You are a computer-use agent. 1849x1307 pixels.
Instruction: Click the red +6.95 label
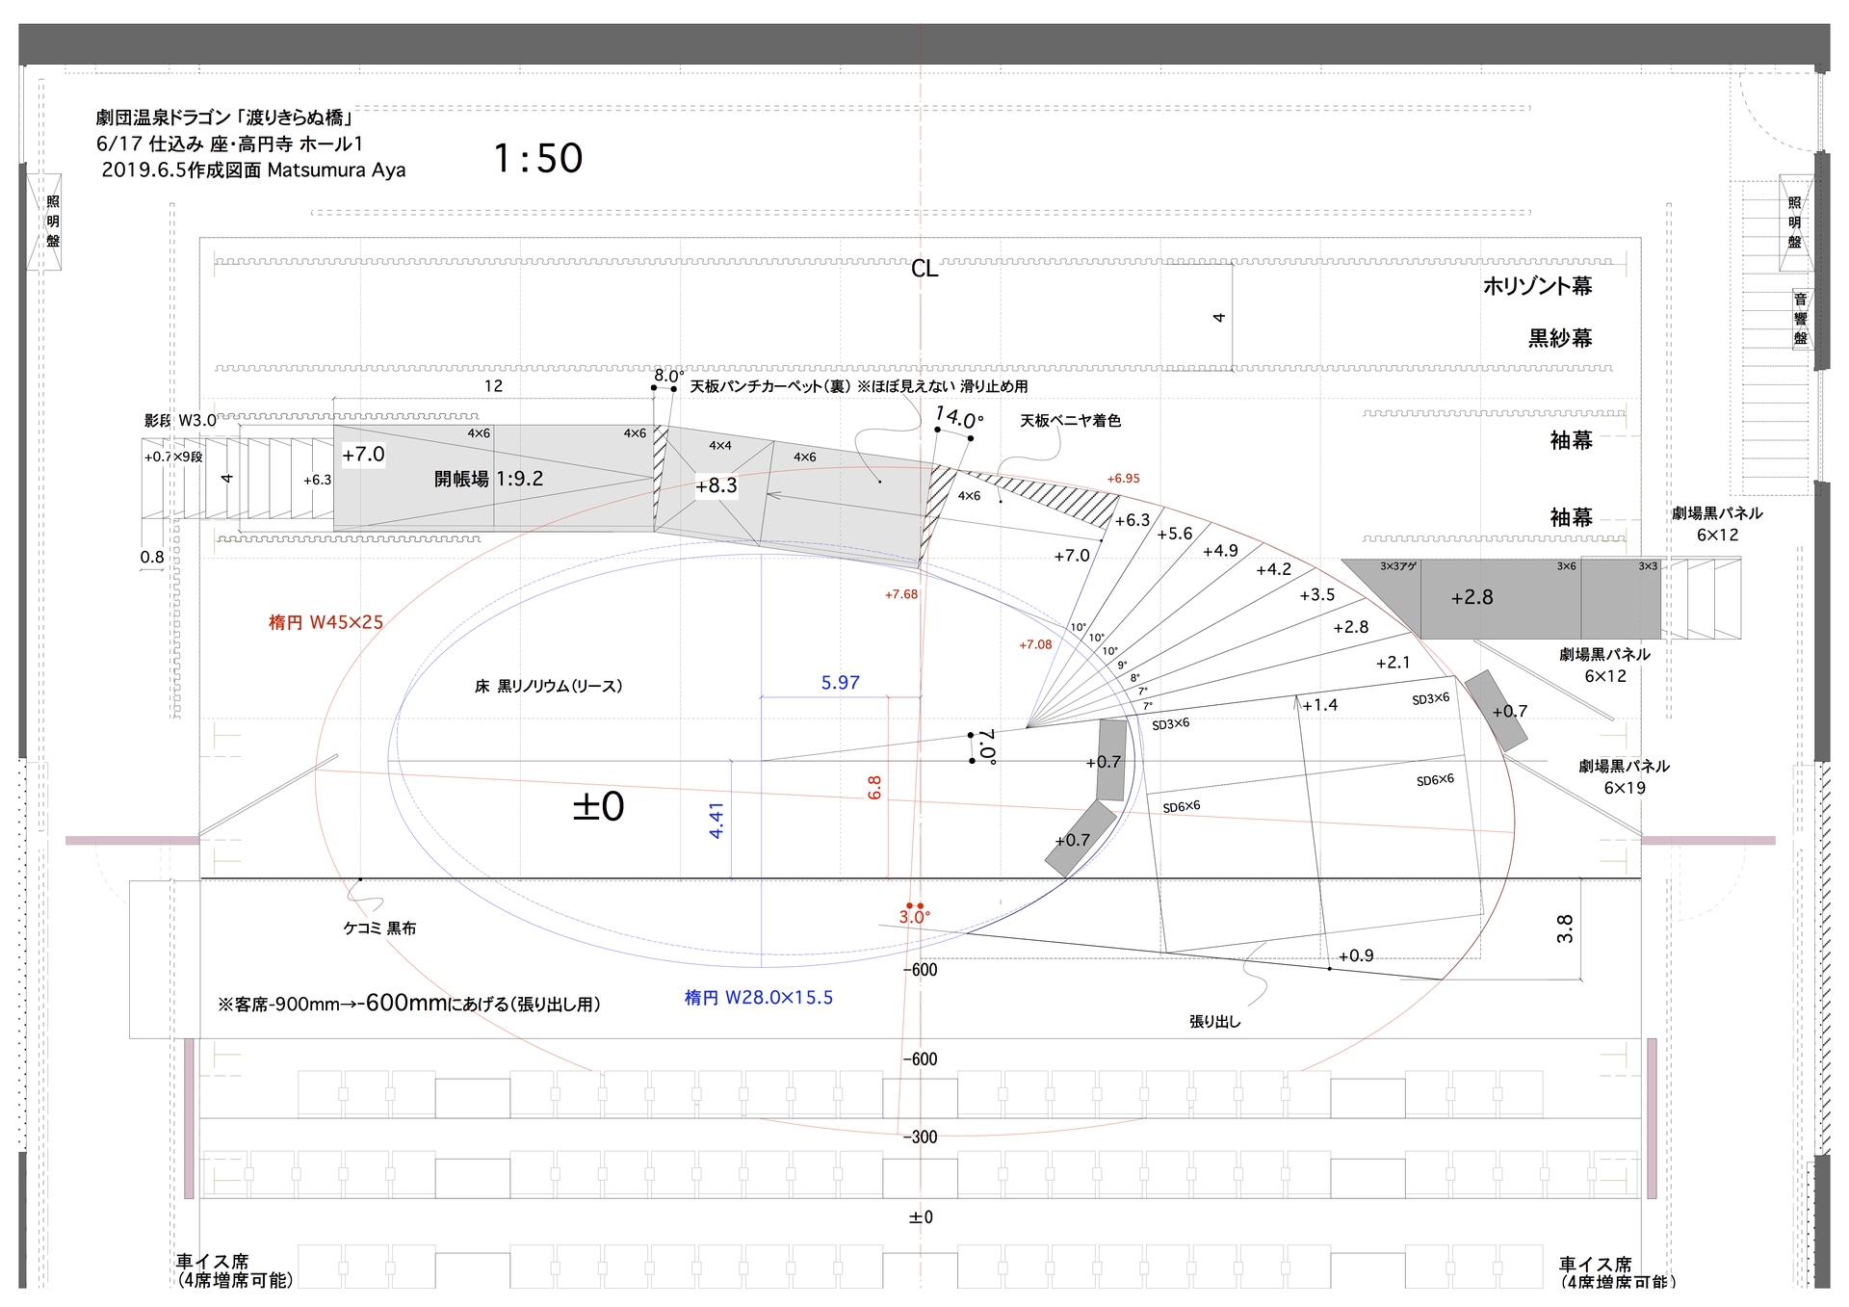[1123, 479]
